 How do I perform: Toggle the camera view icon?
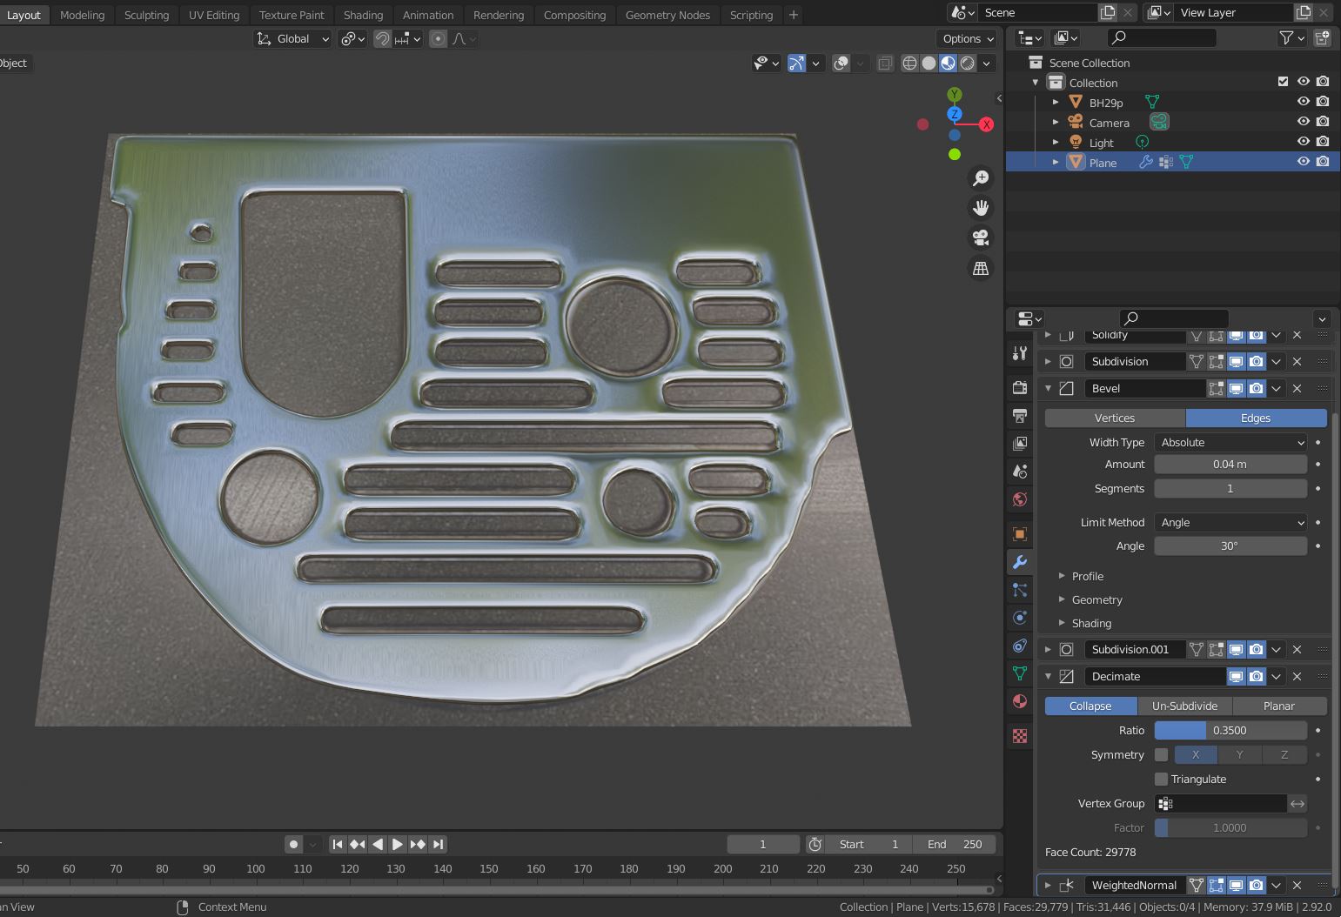(x=981, y=238)
